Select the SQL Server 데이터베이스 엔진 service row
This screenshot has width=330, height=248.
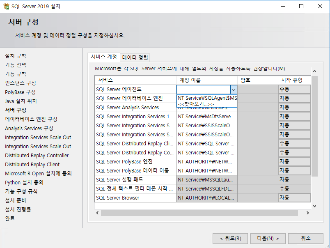(135, 98)
